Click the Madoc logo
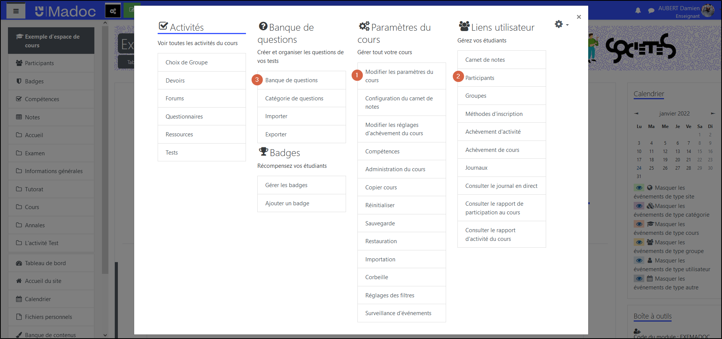The height and width of the screenshot is (339, 722). click(65, 11)
